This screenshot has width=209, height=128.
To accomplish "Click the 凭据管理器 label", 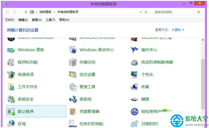I will [90, 111].
